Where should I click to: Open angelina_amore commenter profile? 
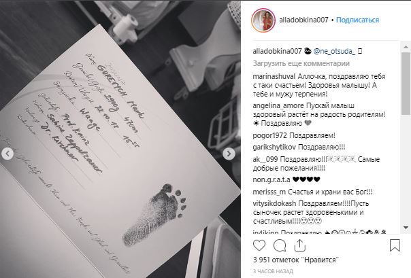278,106
